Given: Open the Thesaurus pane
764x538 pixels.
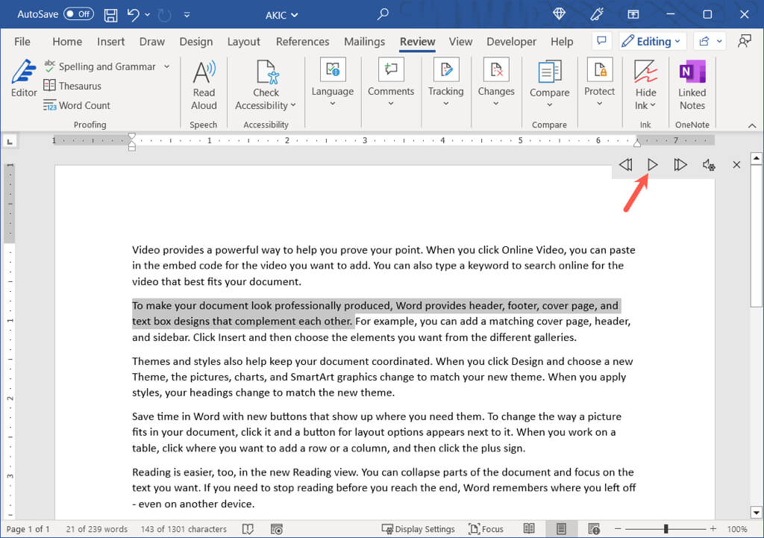Looking at the screenshot, I should click(x=72, y=86).
